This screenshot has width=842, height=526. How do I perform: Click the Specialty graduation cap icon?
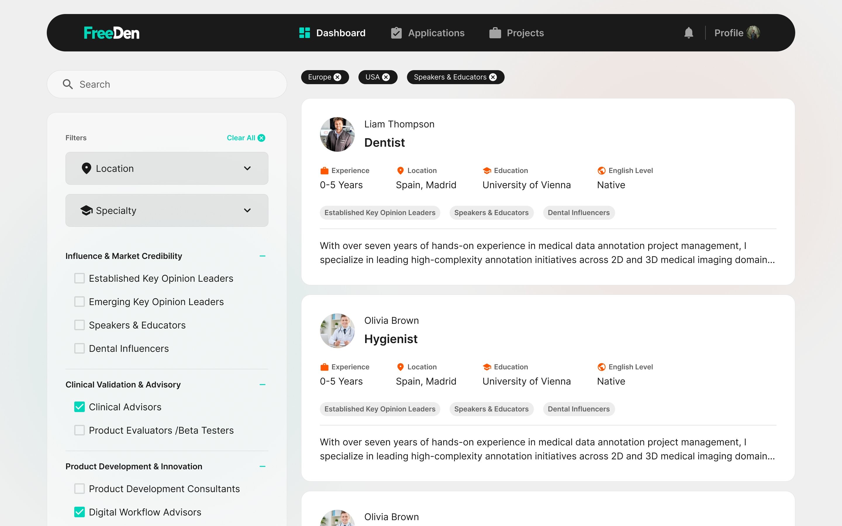coord(86,210)
